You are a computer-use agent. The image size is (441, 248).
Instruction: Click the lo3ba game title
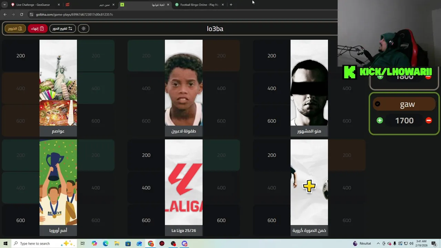click(215, 29)
